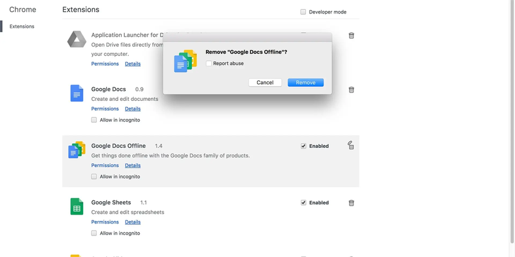Open Permissions for Google Docs Offline
Screen dimensions: 515x257
coord(105,165)
